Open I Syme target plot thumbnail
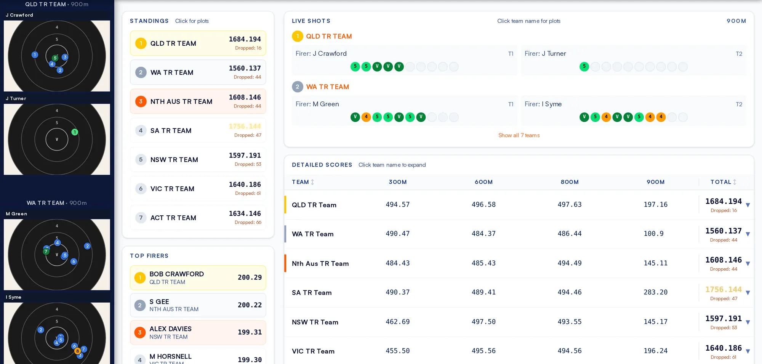 (x=57, y=333)
